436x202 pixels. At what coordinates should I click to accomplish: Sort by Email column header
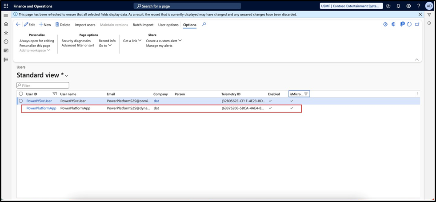(111, 94)
